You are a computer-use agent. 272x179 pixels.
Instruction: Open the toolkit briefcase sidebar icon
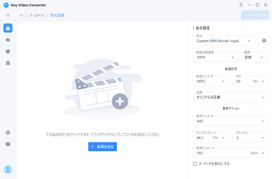click(8, 28)
